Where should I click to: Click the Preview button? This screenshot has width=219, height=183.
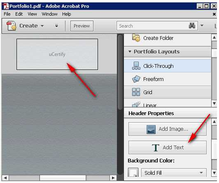coord(82,26)
